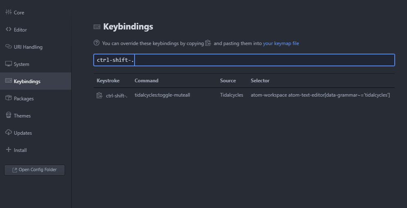
Task: Click the Themes paint bucket icon
Action: (8, 115)
